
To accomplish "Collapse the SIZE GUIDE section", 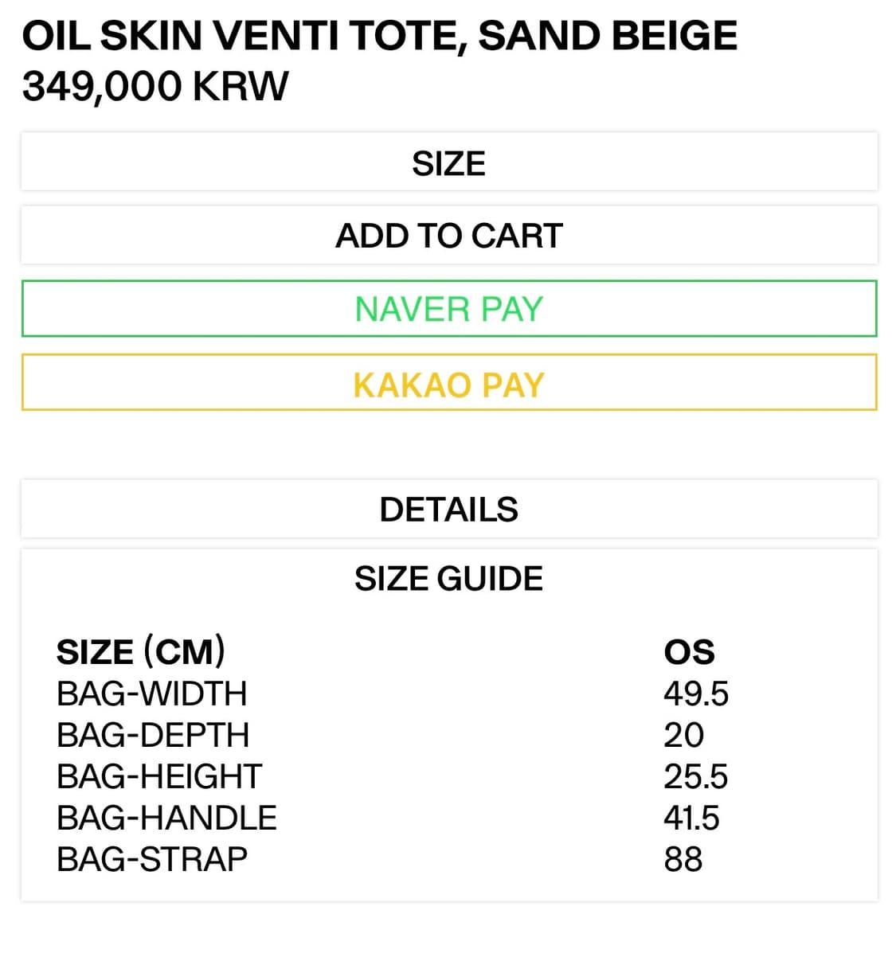I will click(448, 579).
